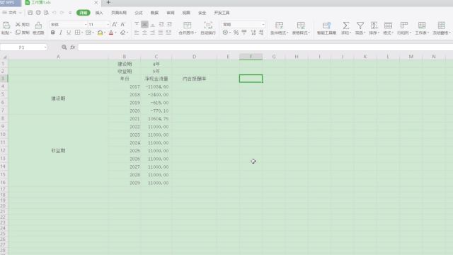This screenshot has height=255, width=453.
Task: Click the Filter funnel icon
Action: coord(360,25)
